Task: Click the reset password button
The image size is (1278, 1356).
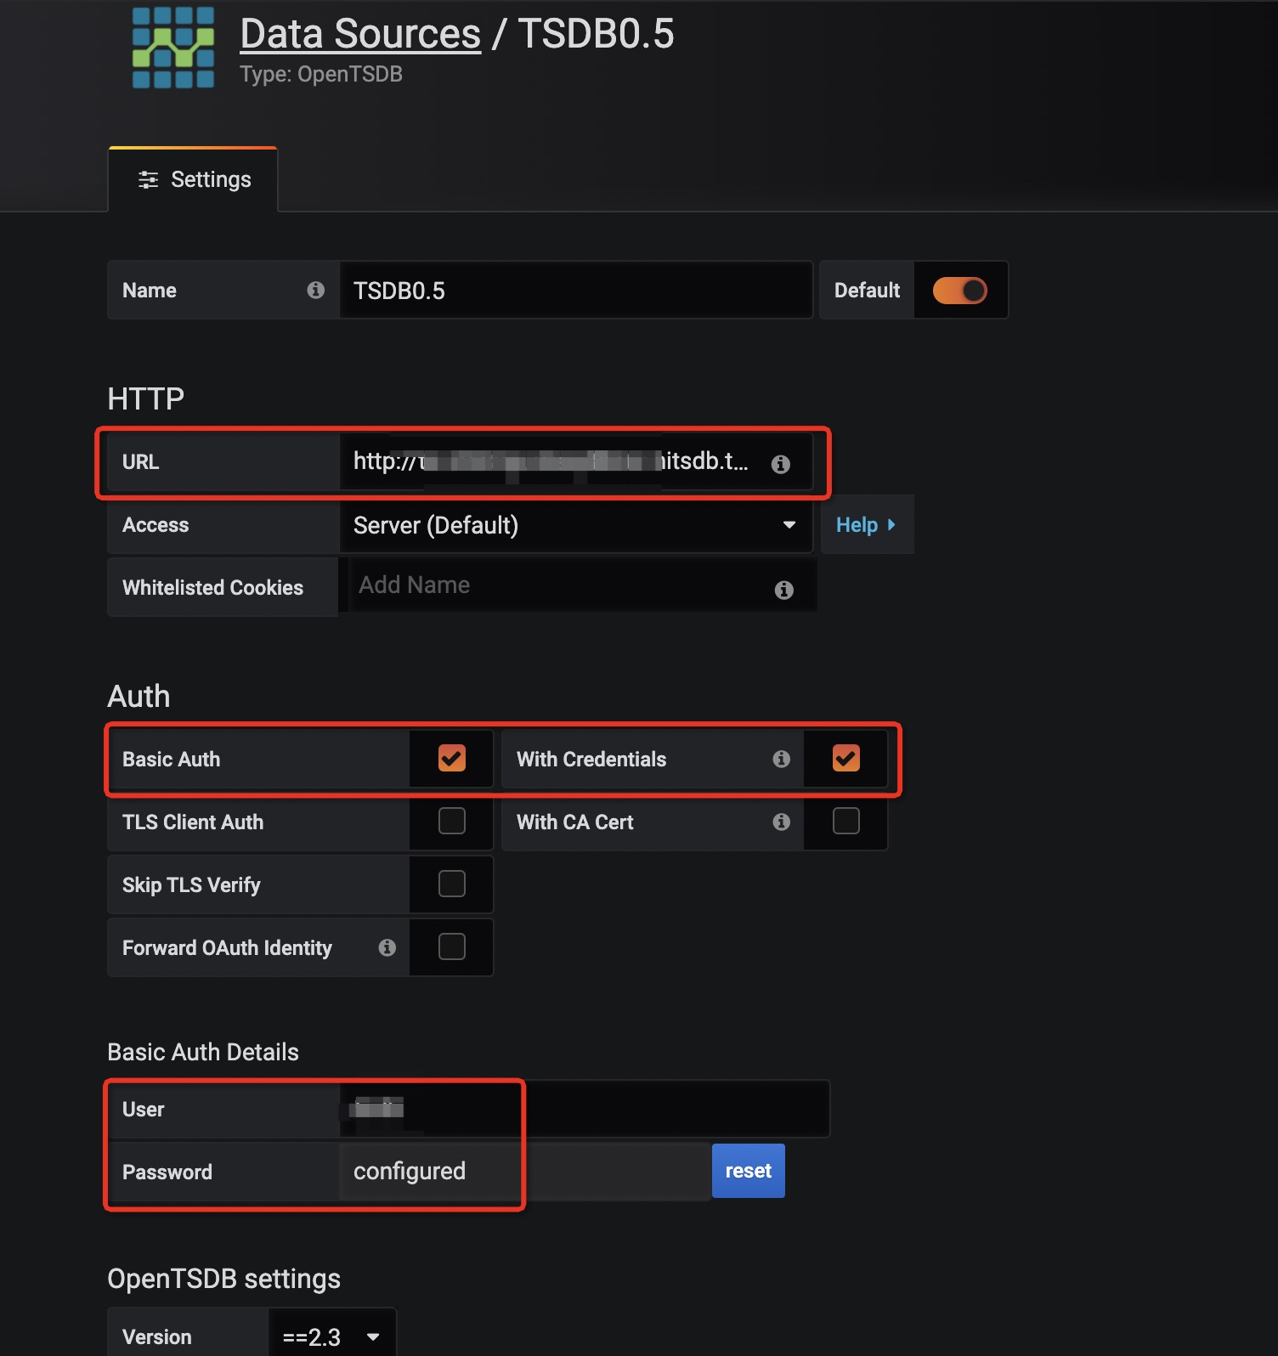Action: 749,1171
